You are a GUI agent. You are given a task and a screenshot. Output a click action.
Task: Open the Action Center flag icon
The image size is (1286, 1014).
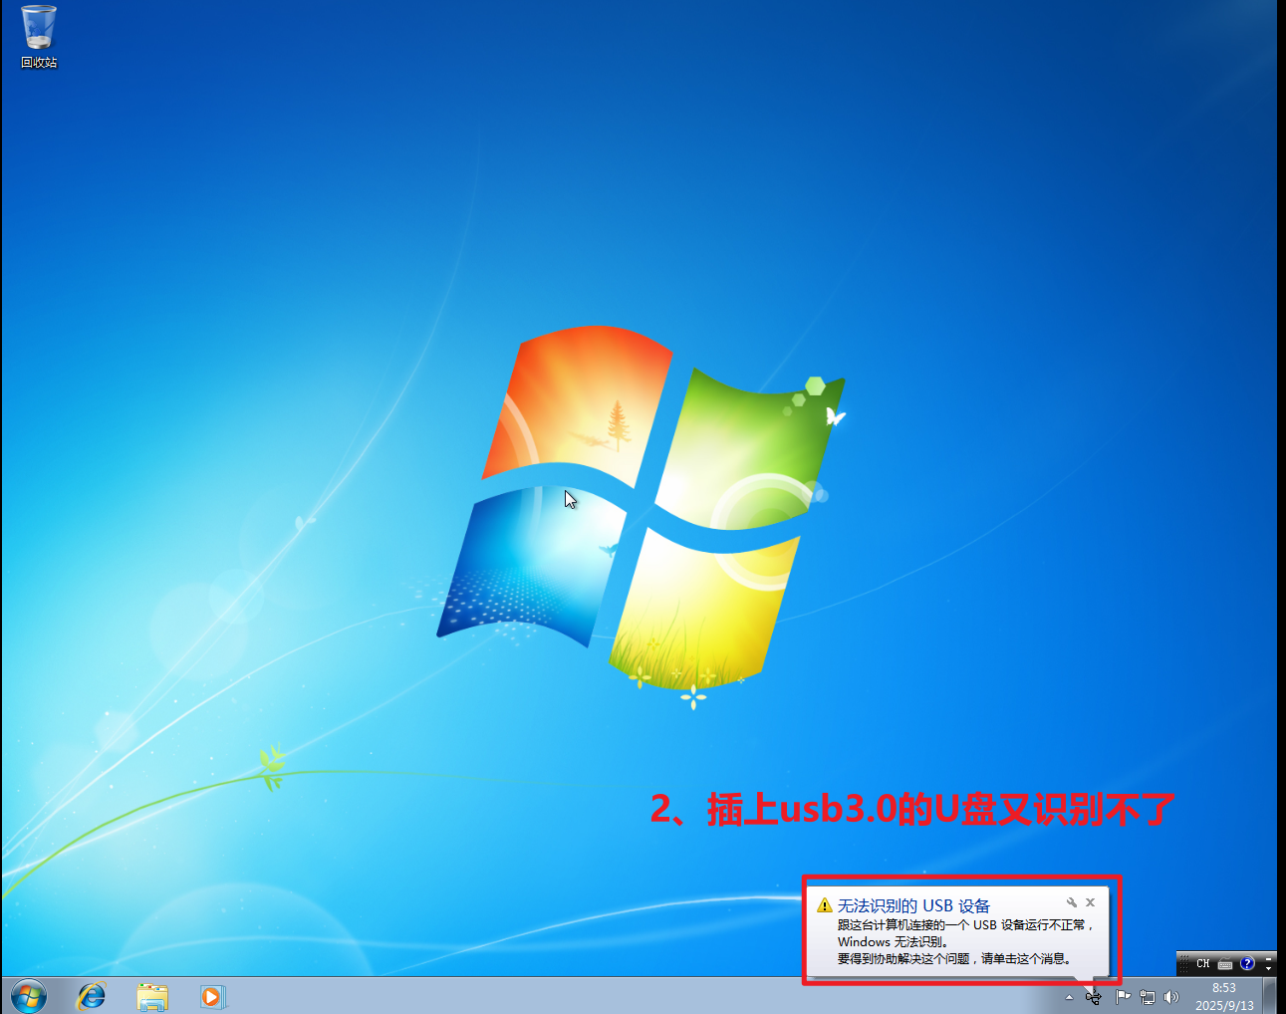click(1123, 996)
